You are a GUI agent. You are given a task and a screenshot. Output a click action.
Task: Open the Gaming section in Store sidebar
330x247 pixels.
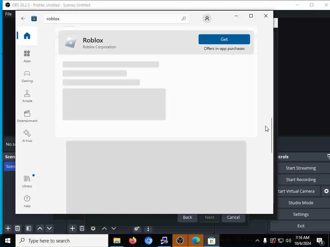[27, 77]
